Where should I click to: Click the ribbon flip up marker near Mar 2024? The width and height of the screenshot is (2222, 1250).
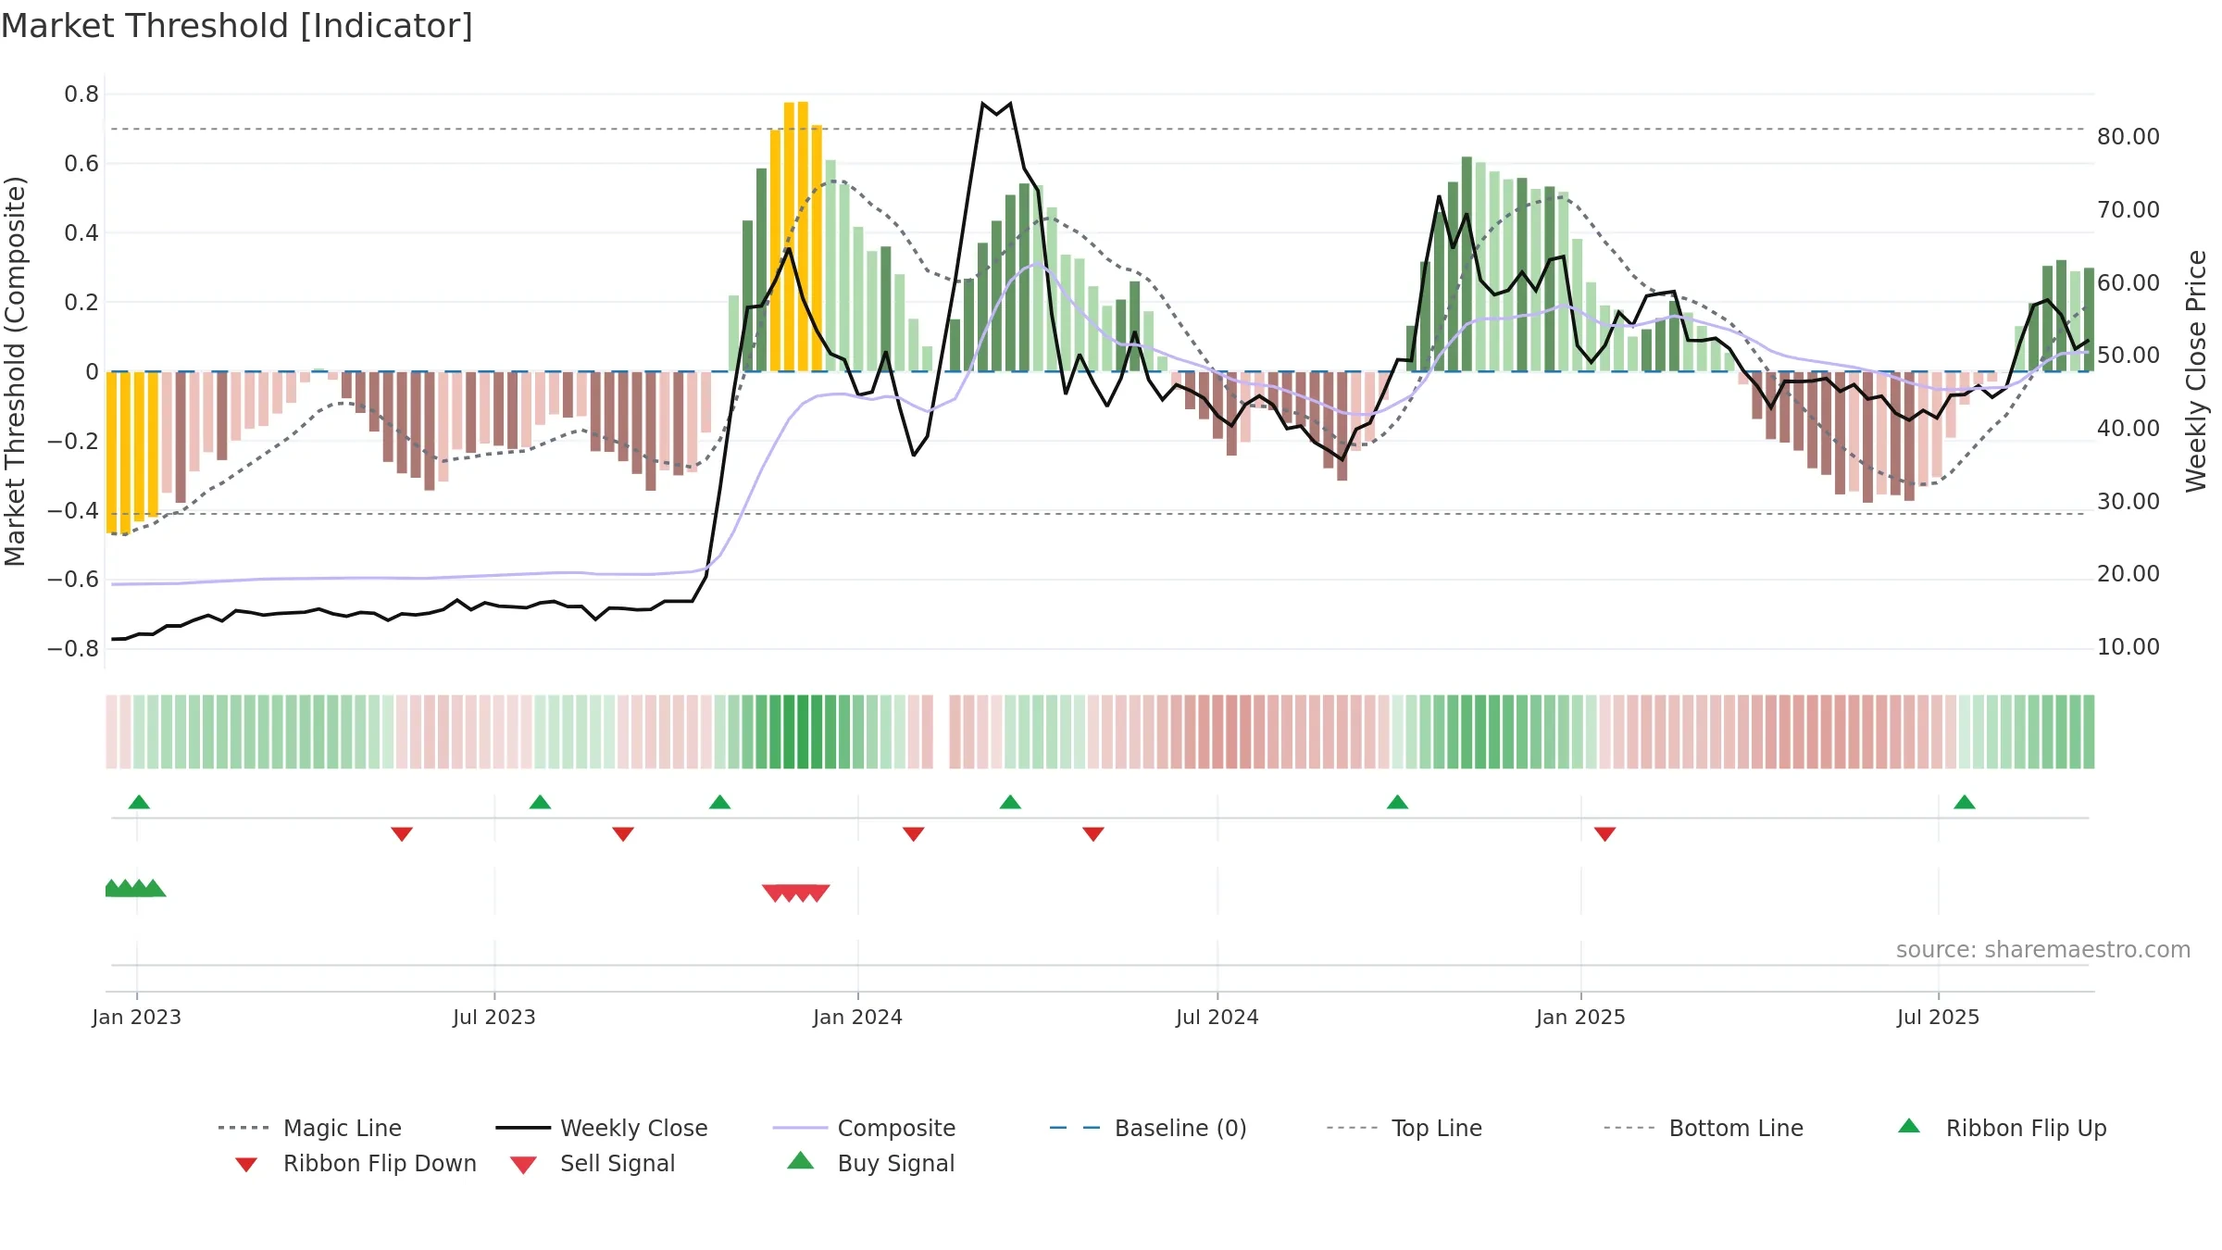(1010, 802)
